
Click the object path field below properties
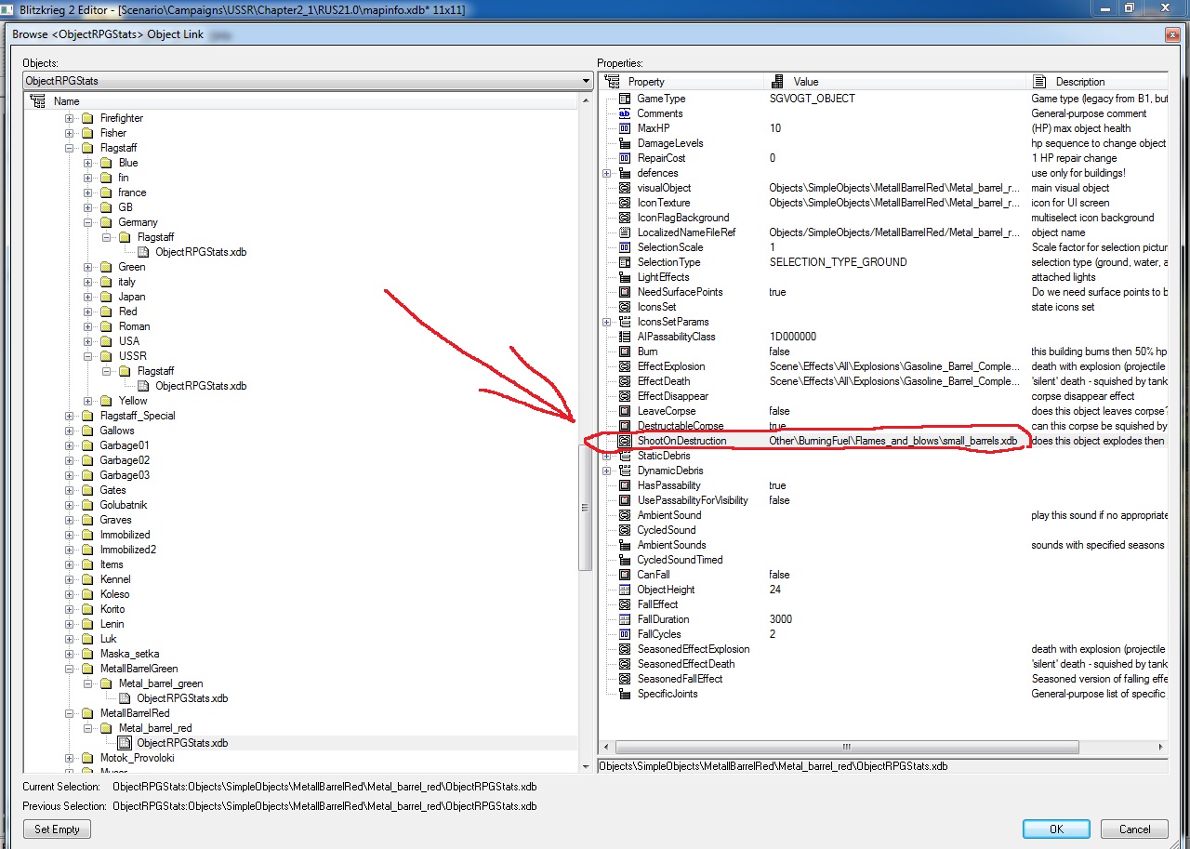point(882,766)
